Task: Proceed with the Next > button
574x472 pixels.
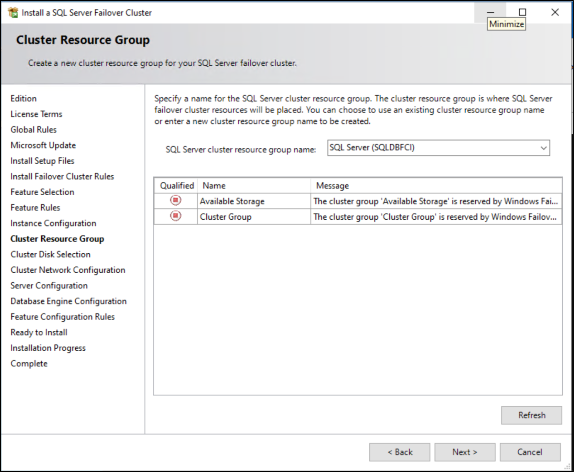Action: pyautogui.click(x=465, y=452)
